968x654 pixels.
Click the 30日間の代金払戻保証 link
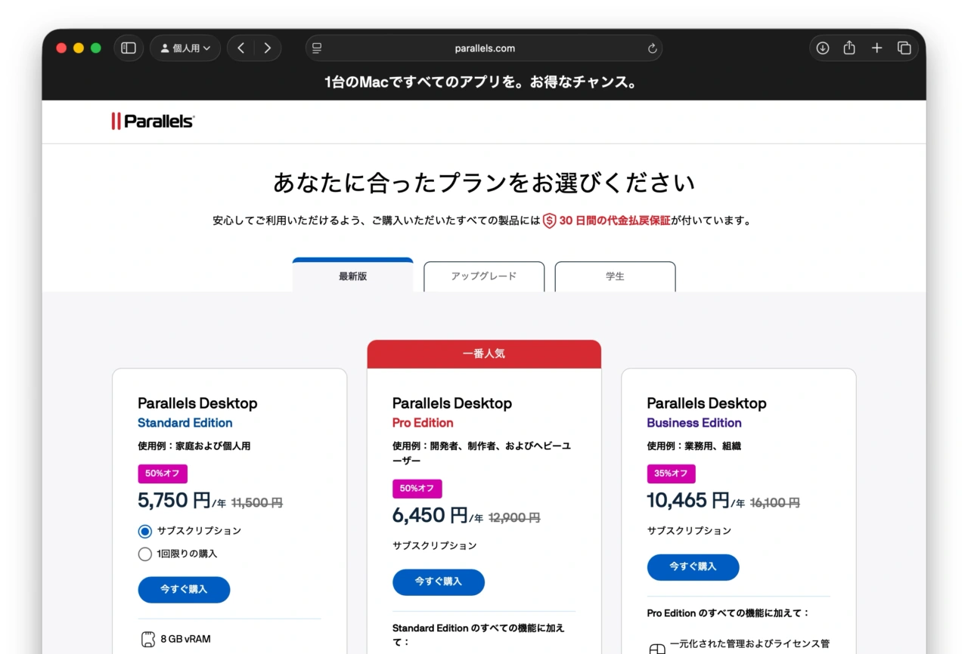pos(614,221)
